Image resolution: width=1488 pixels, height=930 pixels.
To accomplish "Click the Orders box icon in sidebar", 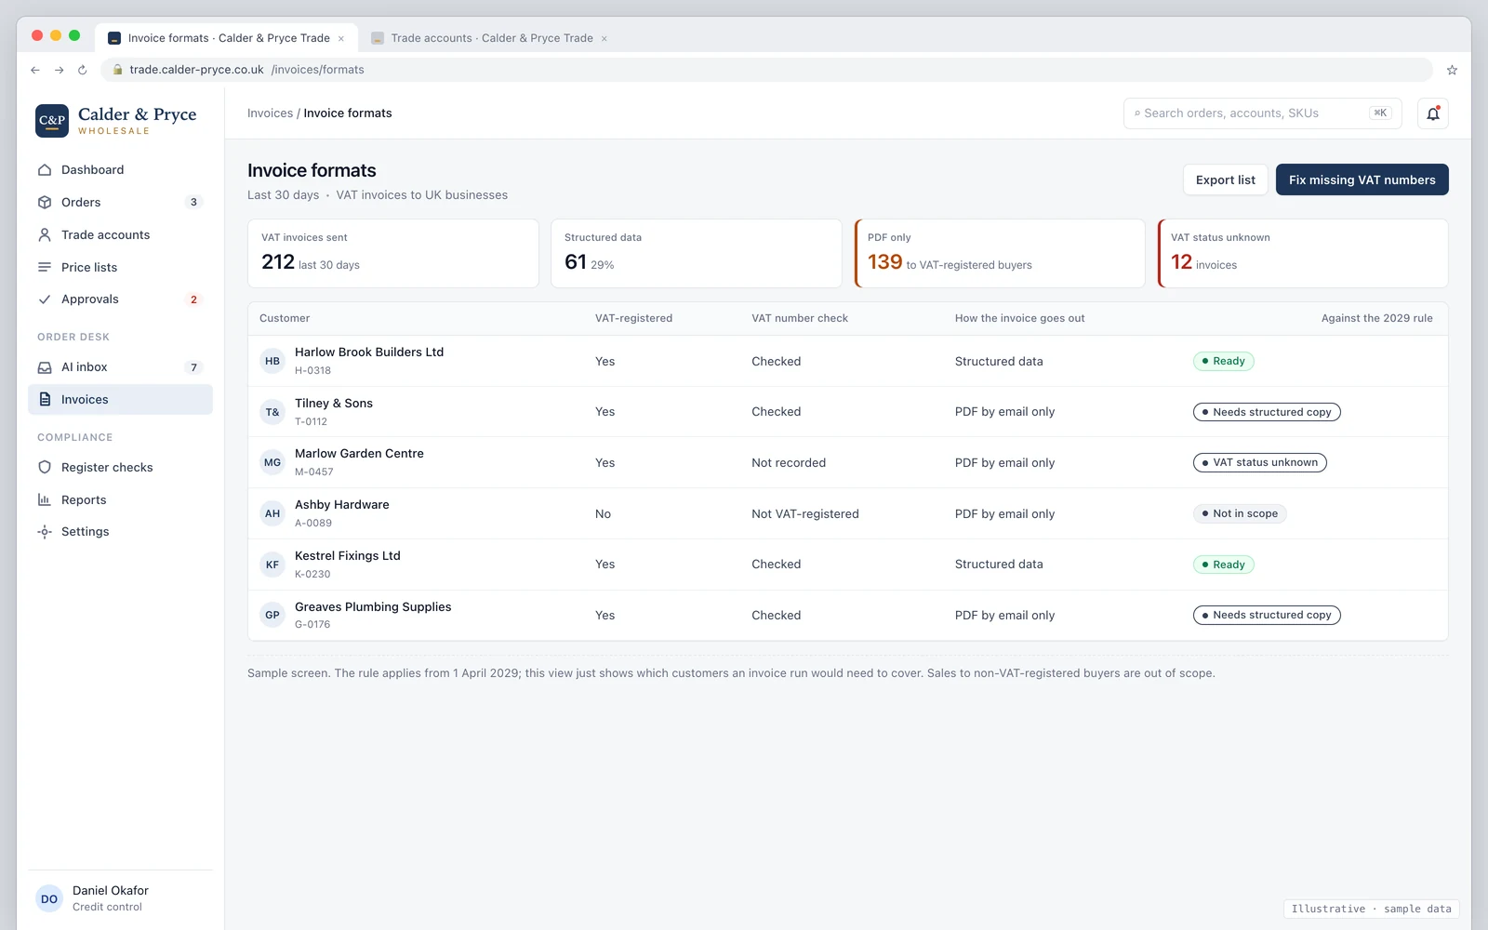I will point(45,203).
